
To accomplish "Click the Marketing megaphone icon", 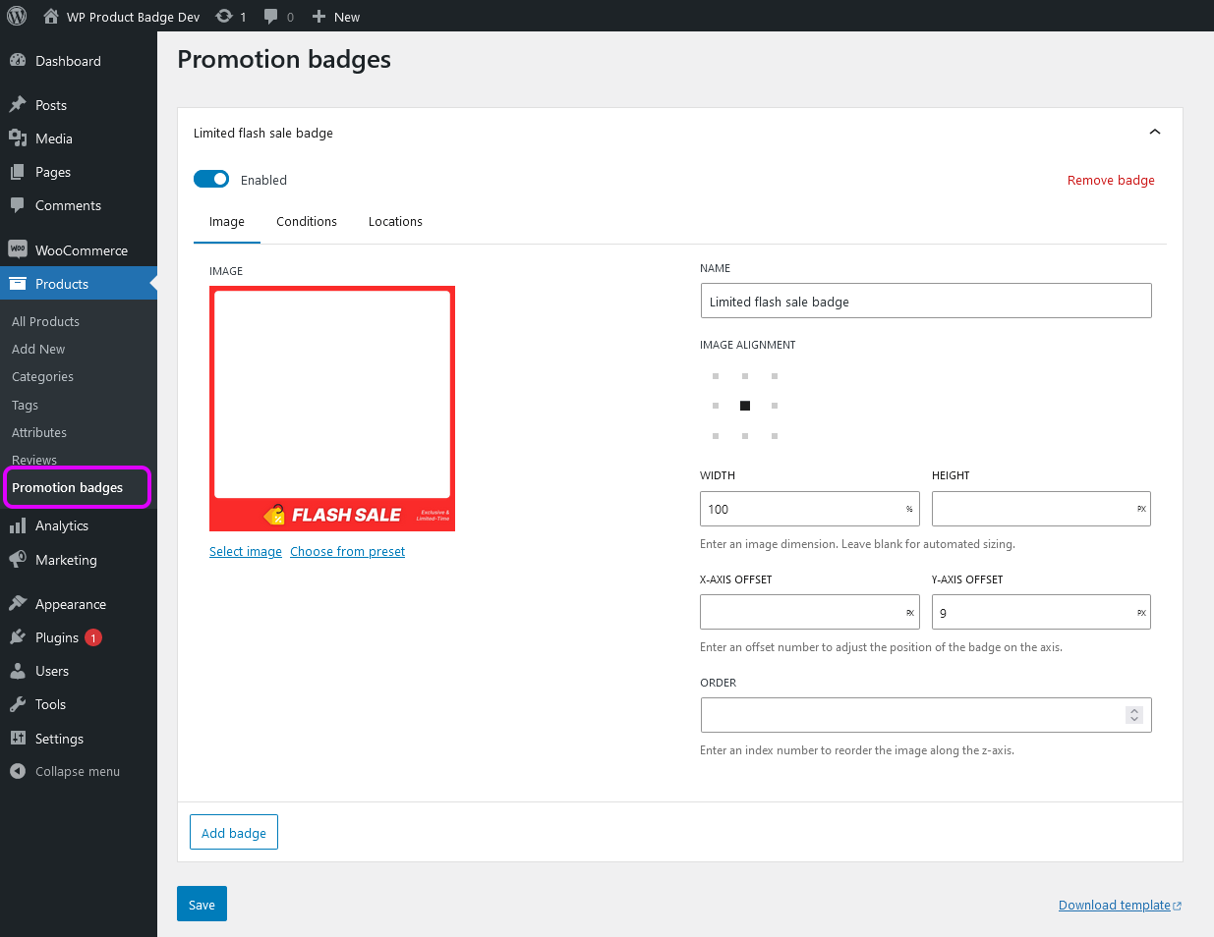I will coord(21,560).
